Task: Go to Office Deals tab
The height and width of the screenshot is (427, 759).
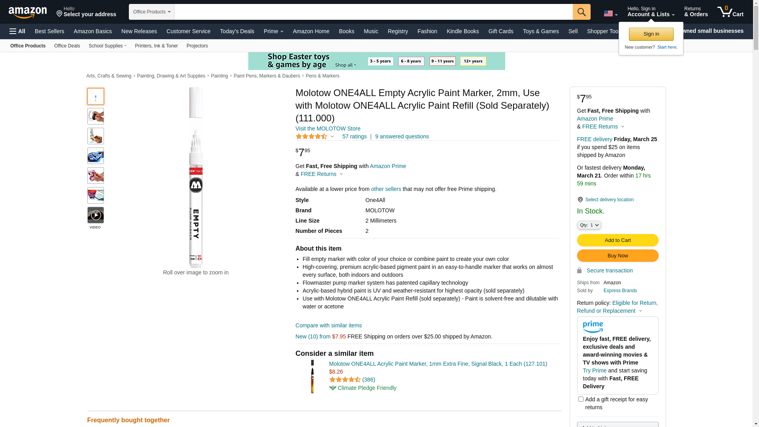Action: tap(67, 46)
